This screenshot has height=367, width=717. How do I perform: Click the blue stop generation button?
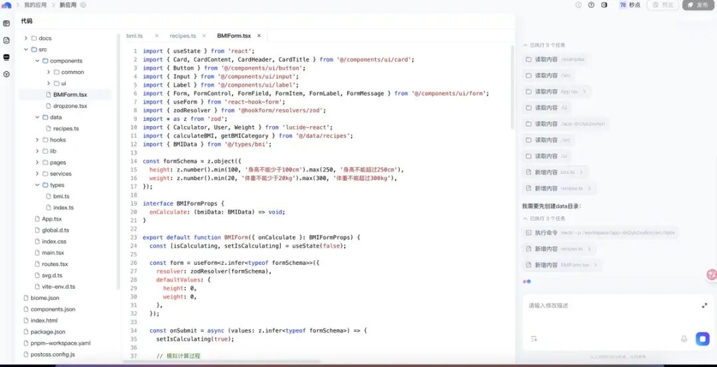[702, 338]
